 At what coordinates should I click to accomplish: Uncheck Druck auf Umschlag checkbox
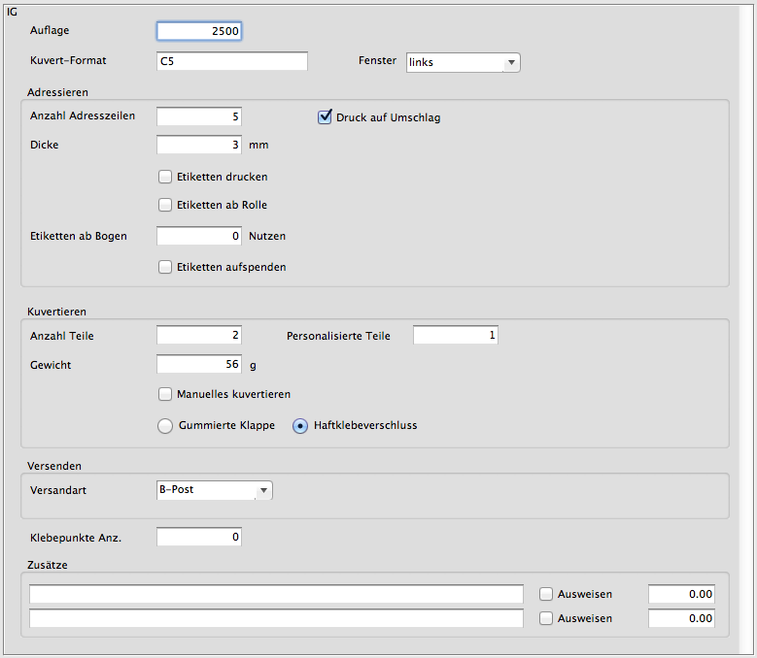[326, 117]
